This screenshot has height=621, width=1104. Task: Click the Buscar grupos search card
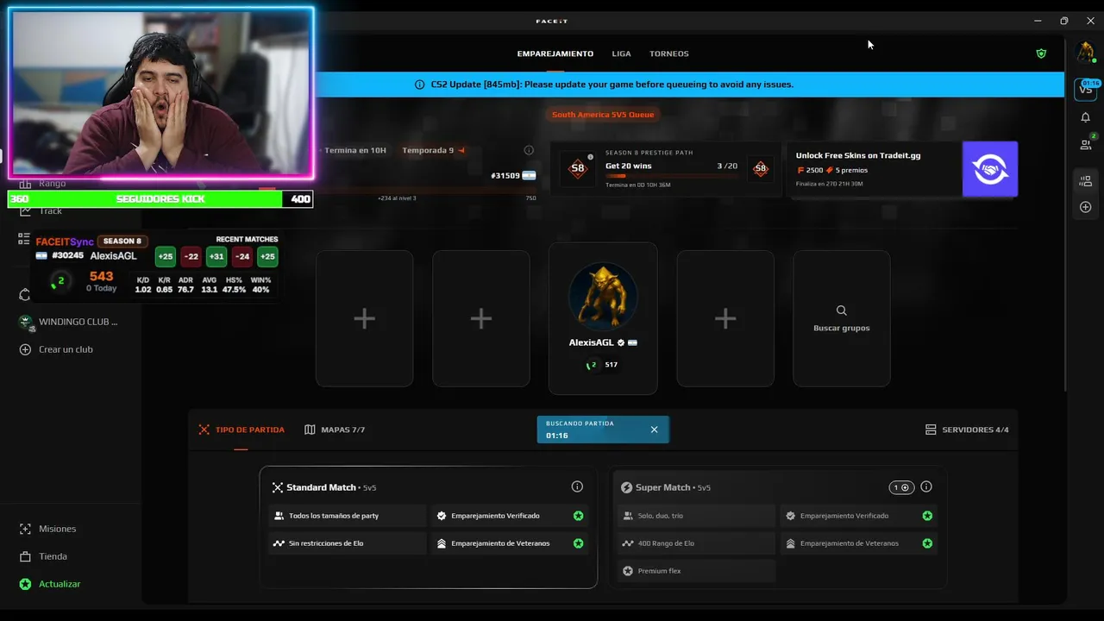point(841,318)
